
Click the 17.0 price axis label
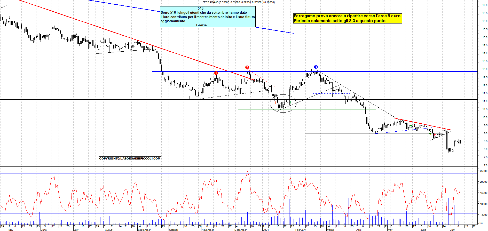485,5
